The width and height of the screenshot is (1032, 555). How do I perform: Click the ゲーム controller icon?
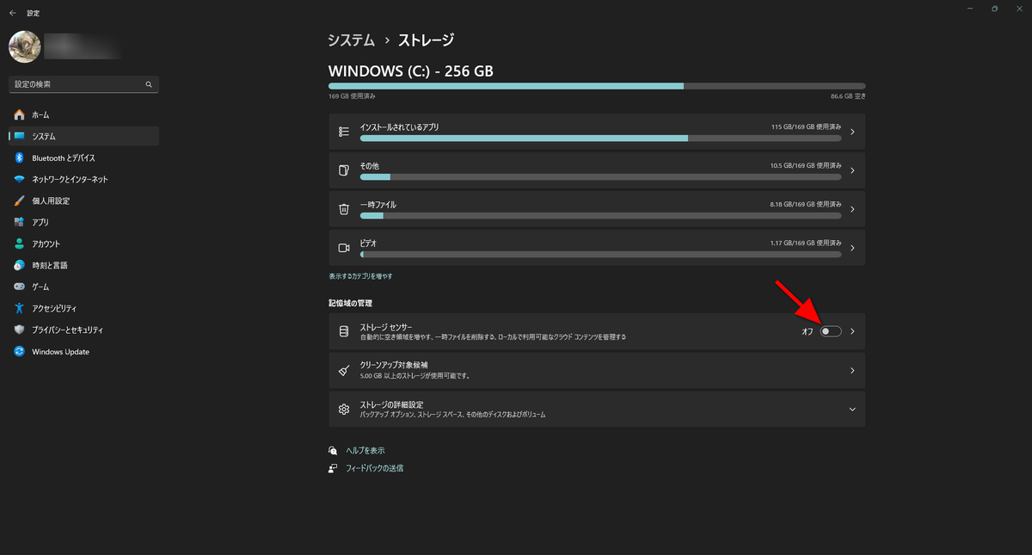click(19, 287)
